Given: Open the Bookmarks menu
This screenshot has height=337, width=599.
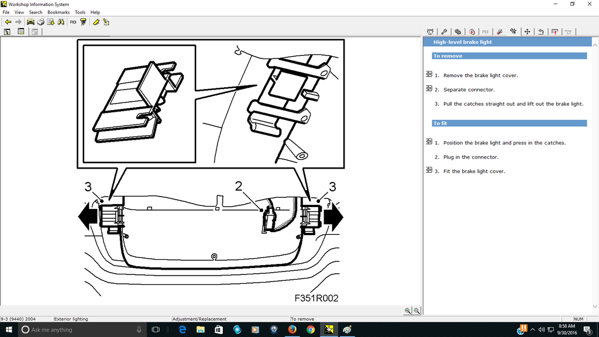Looking at the screenshot, I should point(58,12).
